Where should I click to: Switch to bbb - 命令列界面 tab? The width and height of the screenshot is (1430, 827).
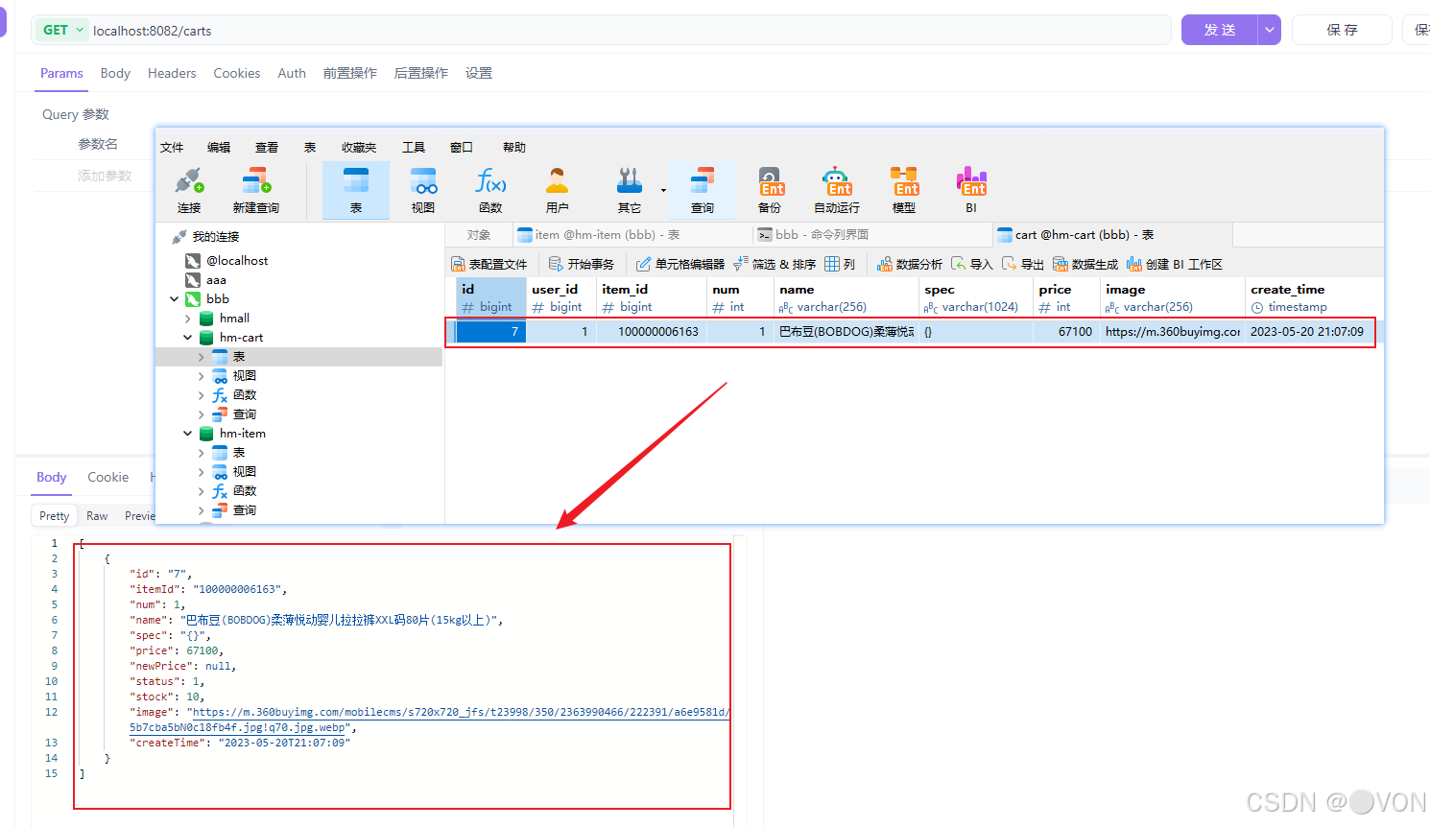click(x=871, y=234)
